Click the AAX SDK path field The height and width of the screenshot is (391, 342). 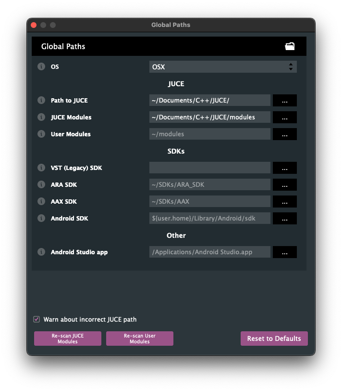(210, 201)
